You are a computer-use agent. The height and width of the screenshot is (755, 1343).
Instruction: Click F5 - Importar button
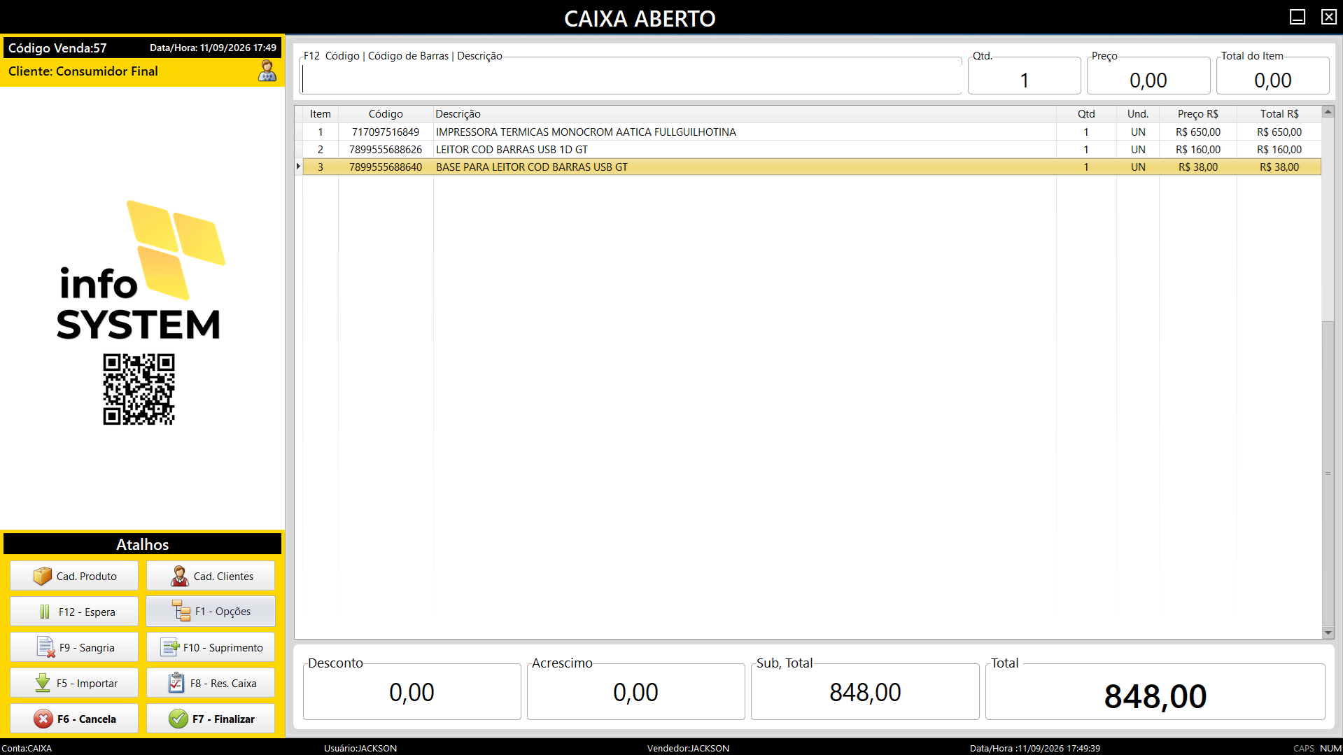(74, 683)
